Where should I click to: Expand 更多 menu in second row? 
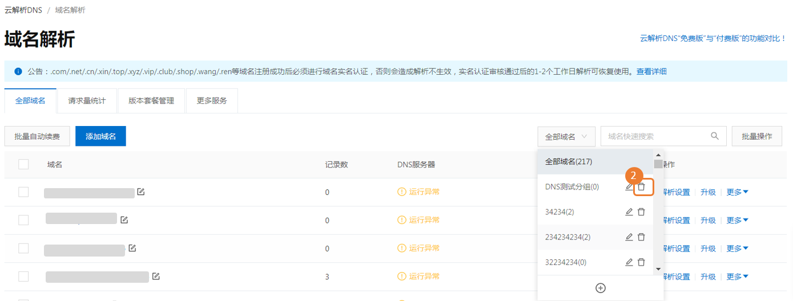click(x=737, y=220)
